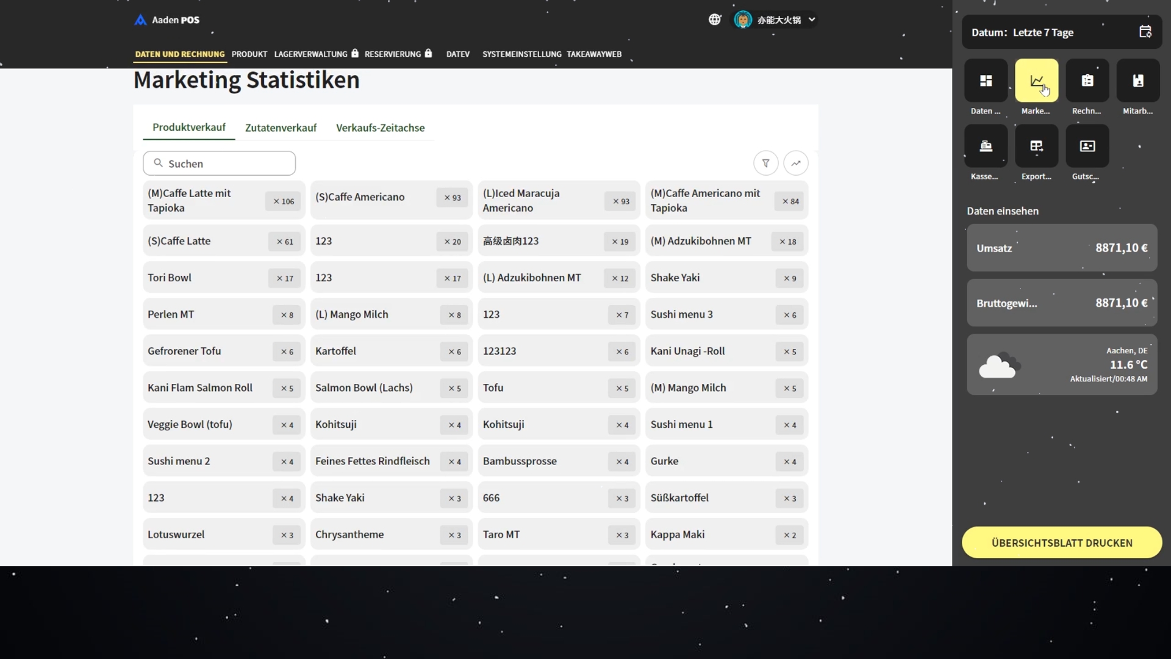
Task: Open the Mitarbeiter tile icon
Action: (1137, 81)
